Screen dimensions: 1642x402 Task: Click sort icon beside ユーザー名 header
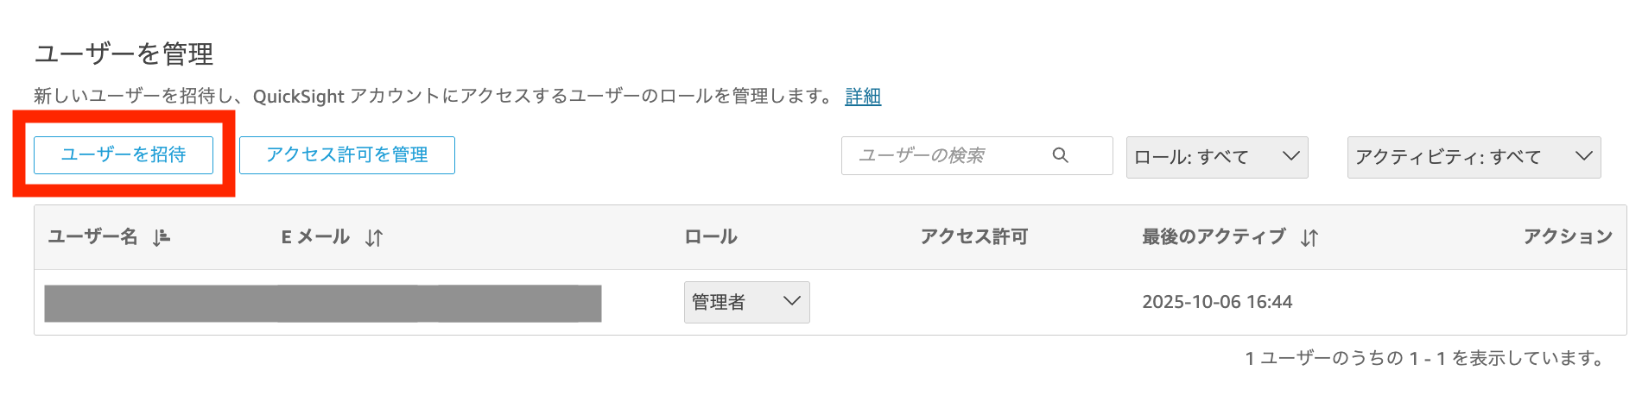pos(162,238)
